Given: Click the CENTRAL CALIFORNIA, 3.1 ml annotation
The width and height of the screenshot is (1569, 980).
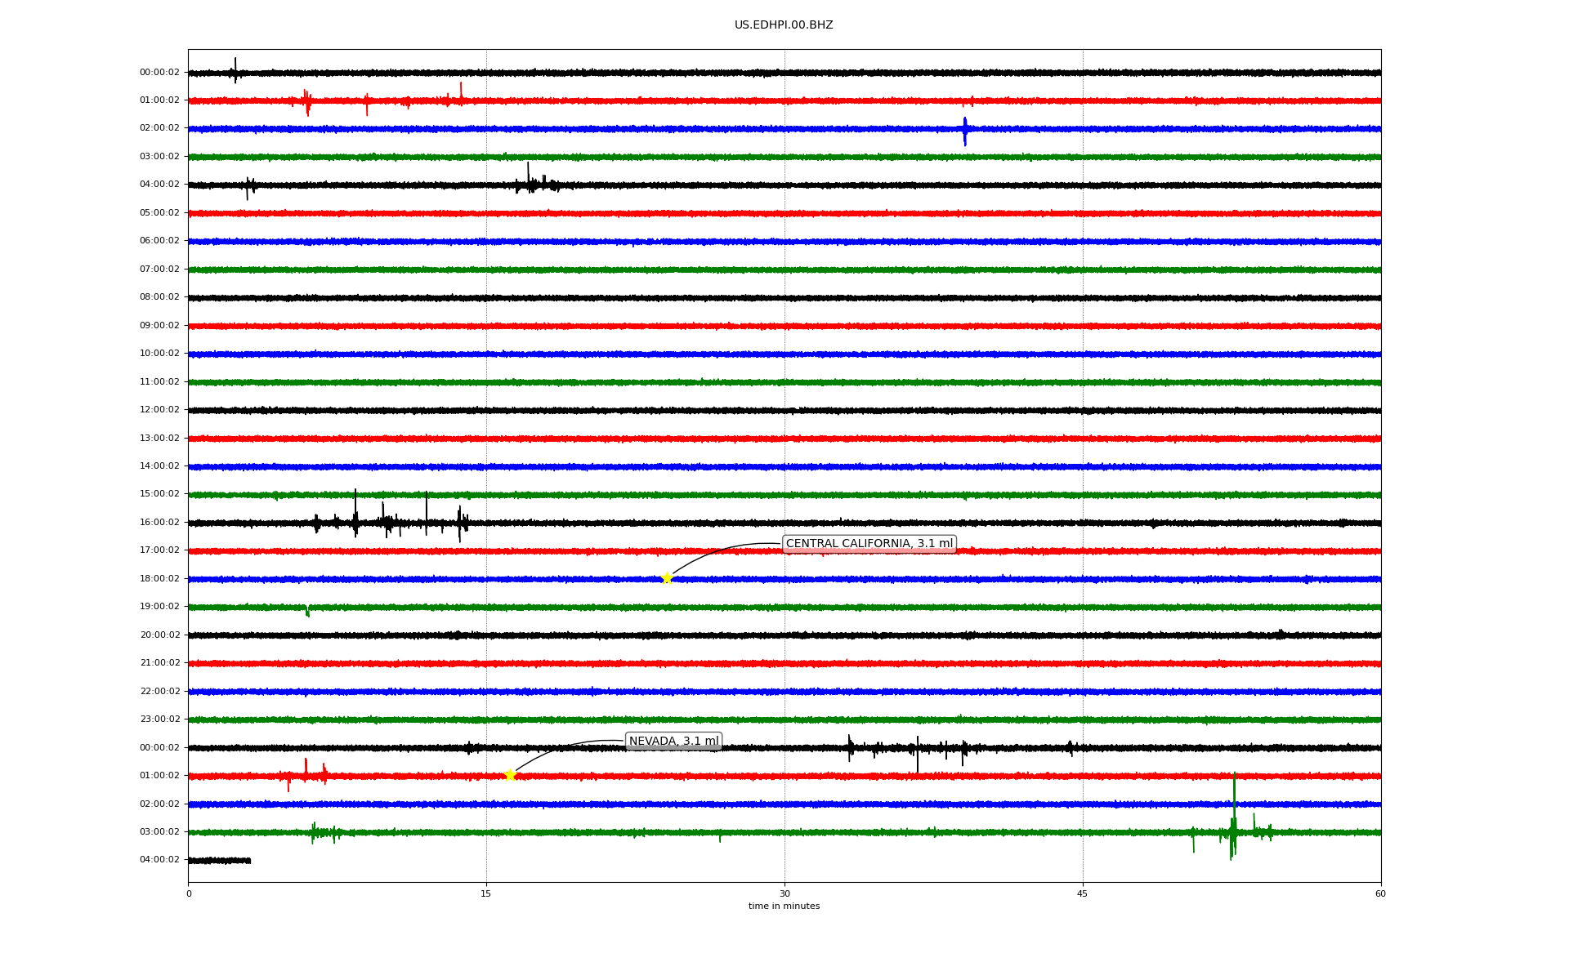Looking at the screenshot, I should (x=869, y=544).
